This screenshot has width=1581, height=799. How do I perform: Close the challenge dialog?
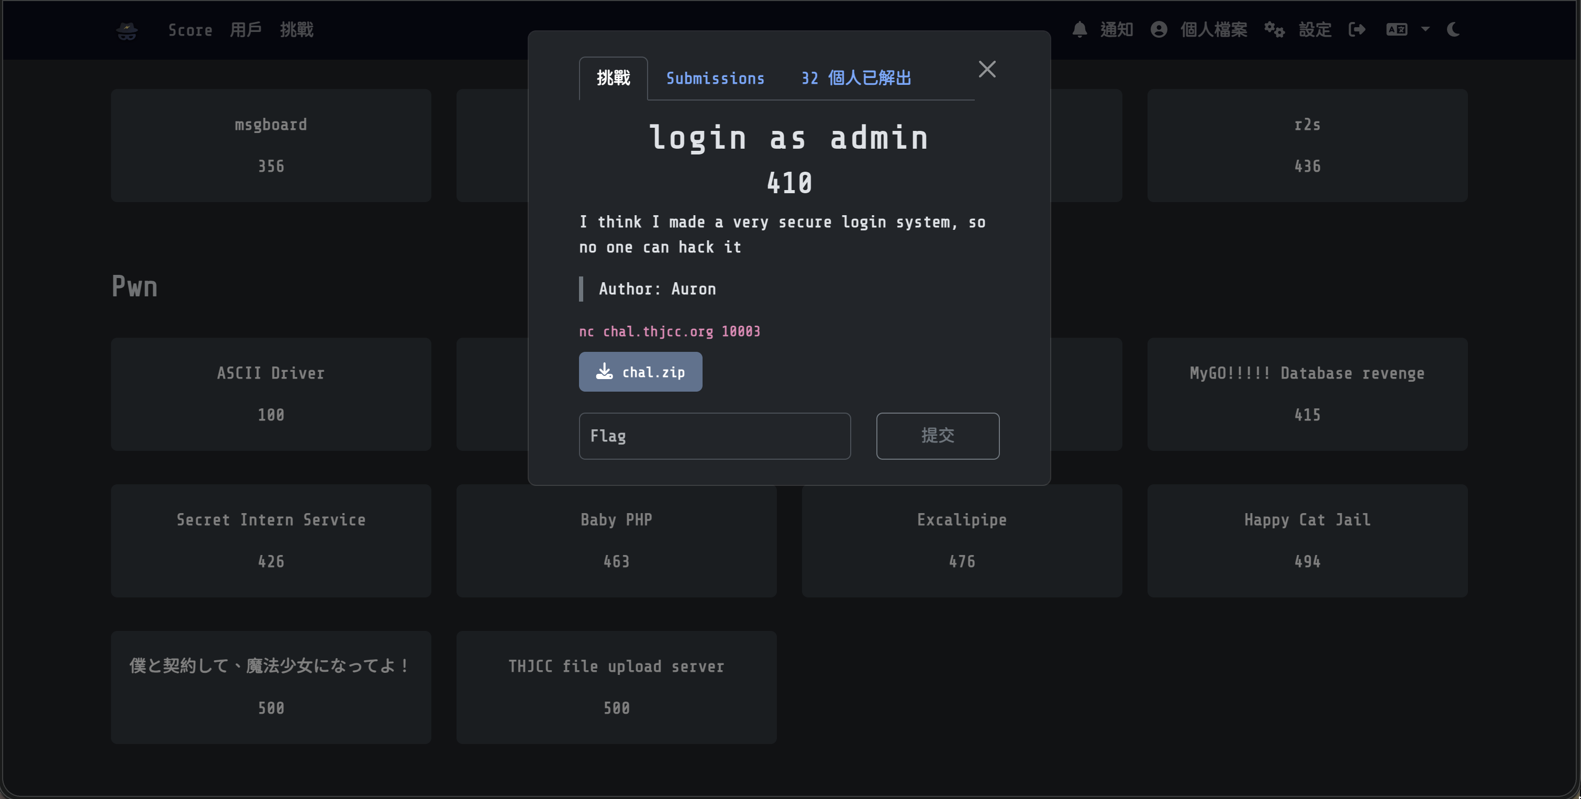click(x=987, y=69)
